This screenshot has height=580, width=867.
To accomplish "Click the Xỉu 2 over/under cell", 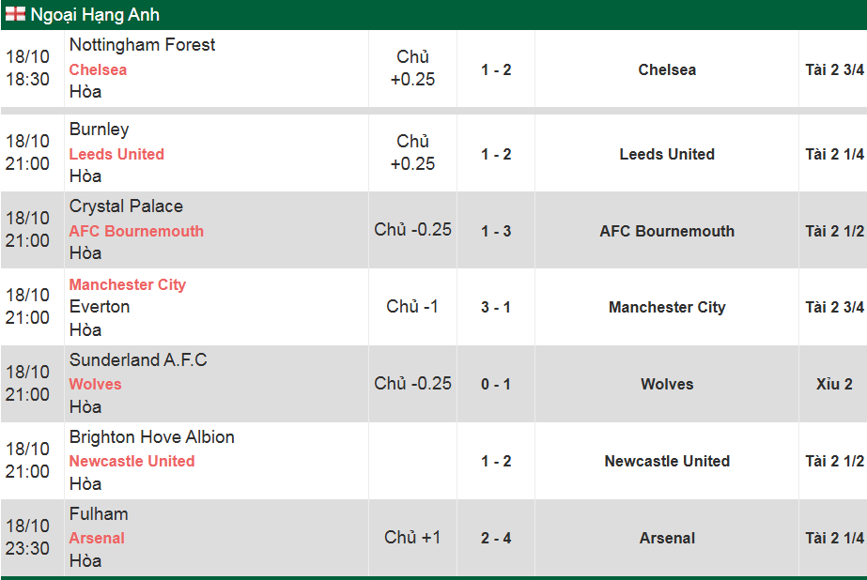I will point(834,384).
